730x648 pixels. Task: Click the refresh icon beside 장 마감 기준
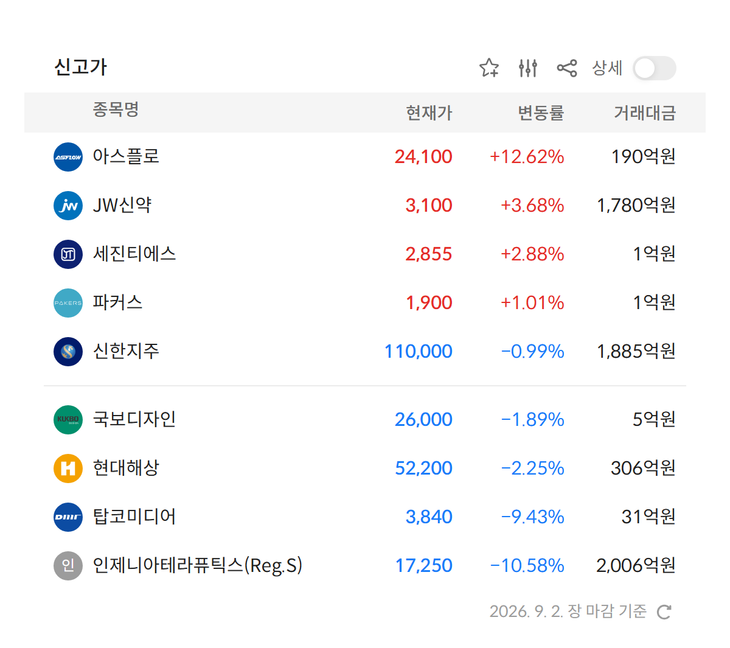click(x=664, y=611)
